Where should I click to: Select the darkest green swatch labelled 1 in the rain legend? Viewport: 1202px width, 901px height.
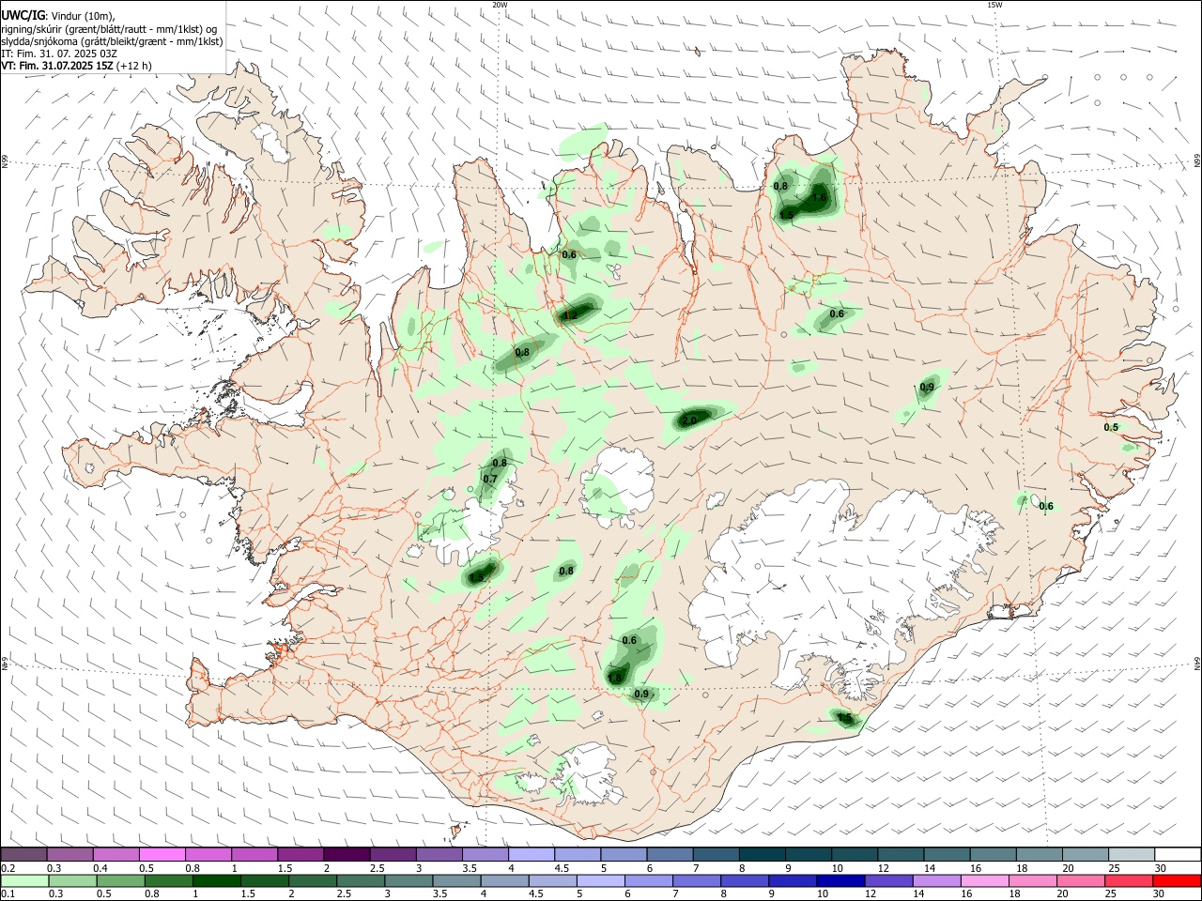tap(218, 880)
